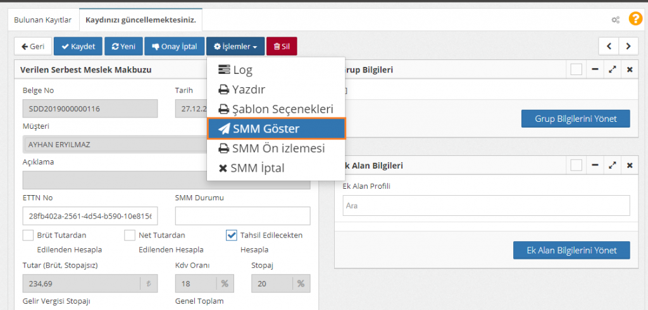Collapse the İşlemler dropdown button

[x=235, y=46]
